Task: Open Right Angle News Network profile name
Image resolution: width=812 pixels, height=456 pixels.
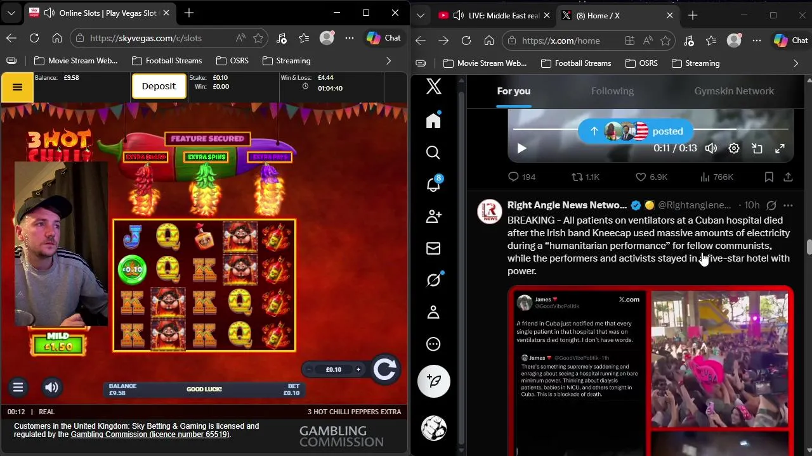Action: point(567,205)
